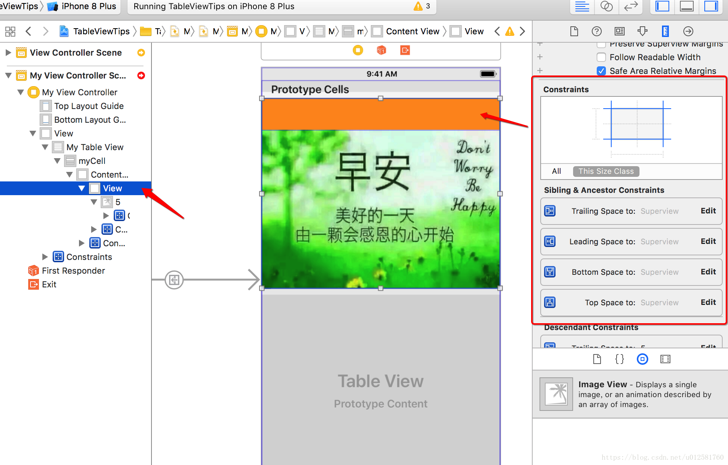Click the issue warning icon in jump bar
Image resolution: width=728 pixels, height=465 pixels.
pyautogui.click(x=510, y=31)
